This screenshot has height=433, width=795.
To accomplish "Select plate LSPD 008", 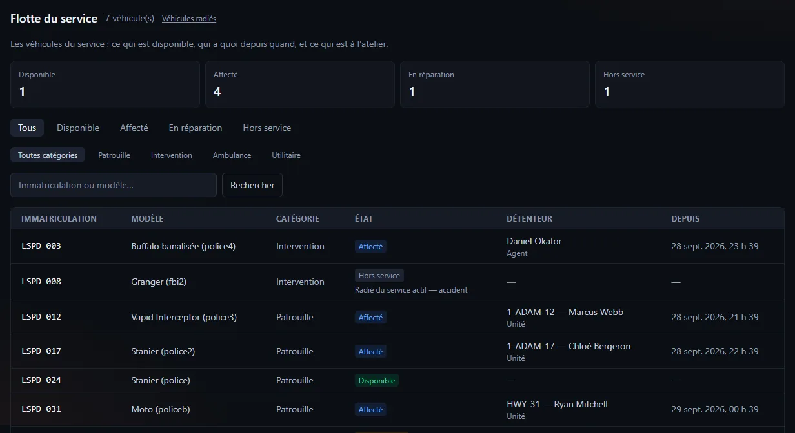I will tap(41, 282).
